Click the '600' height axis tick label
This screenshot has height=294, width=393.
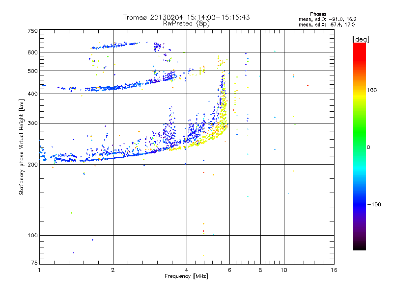(x=32, y=52)
